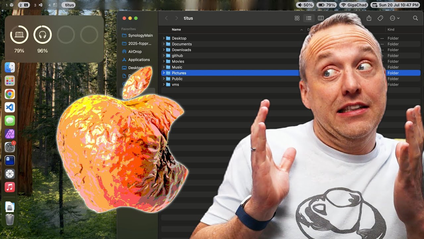Expand the vms folder

click(164, 85)
